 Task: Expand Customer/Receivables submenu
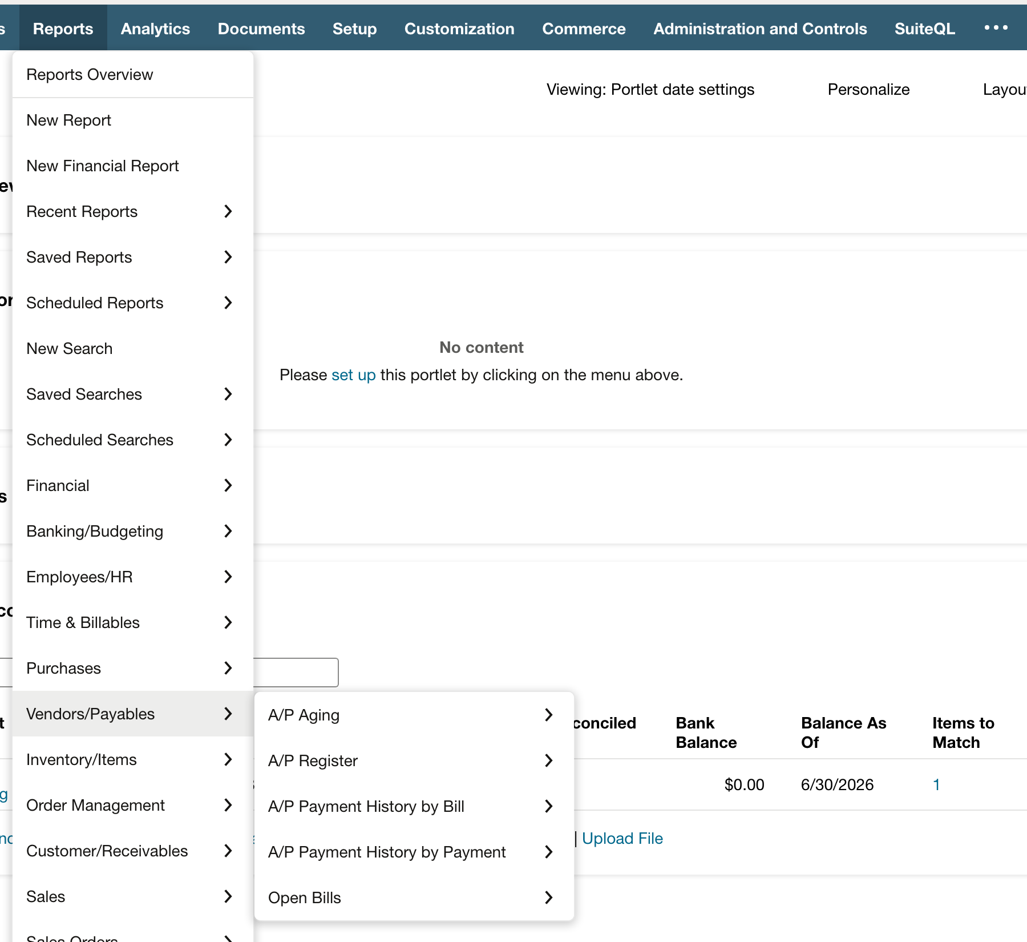(x=133, y=851)
